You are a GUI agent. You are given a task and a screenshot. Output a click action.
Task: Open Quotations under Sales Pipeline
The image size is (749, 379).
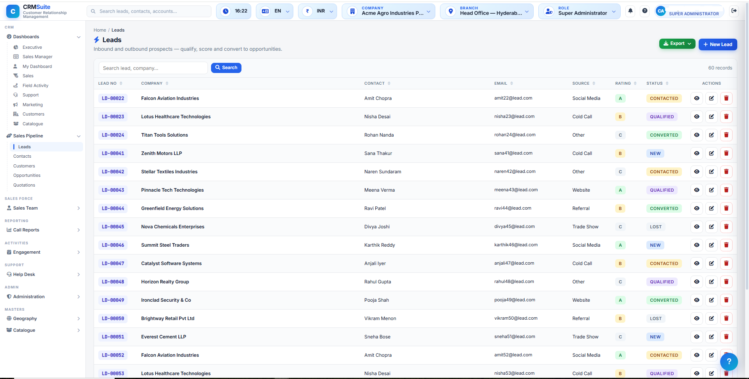[24, 185]
